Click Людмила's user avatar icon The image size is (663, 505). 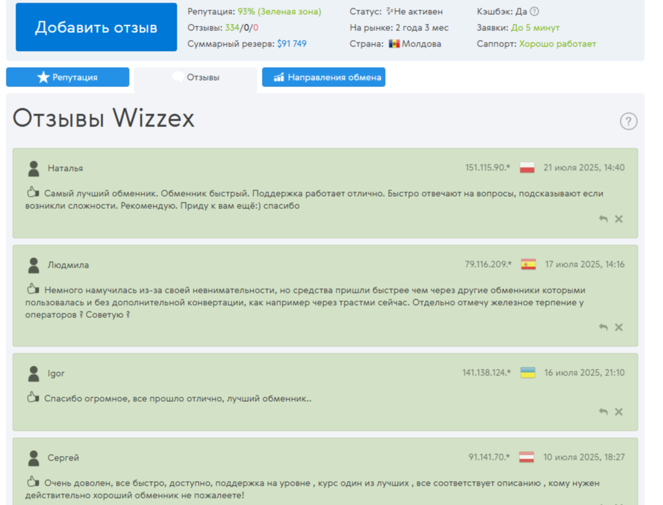point(34,265)
